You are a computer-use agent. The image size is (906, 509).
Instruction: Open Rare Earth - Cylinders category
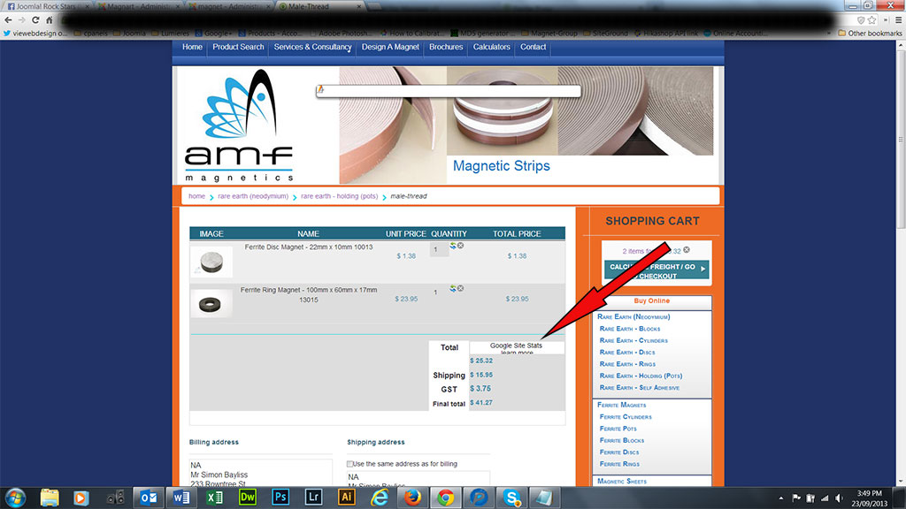coord(633,340)
